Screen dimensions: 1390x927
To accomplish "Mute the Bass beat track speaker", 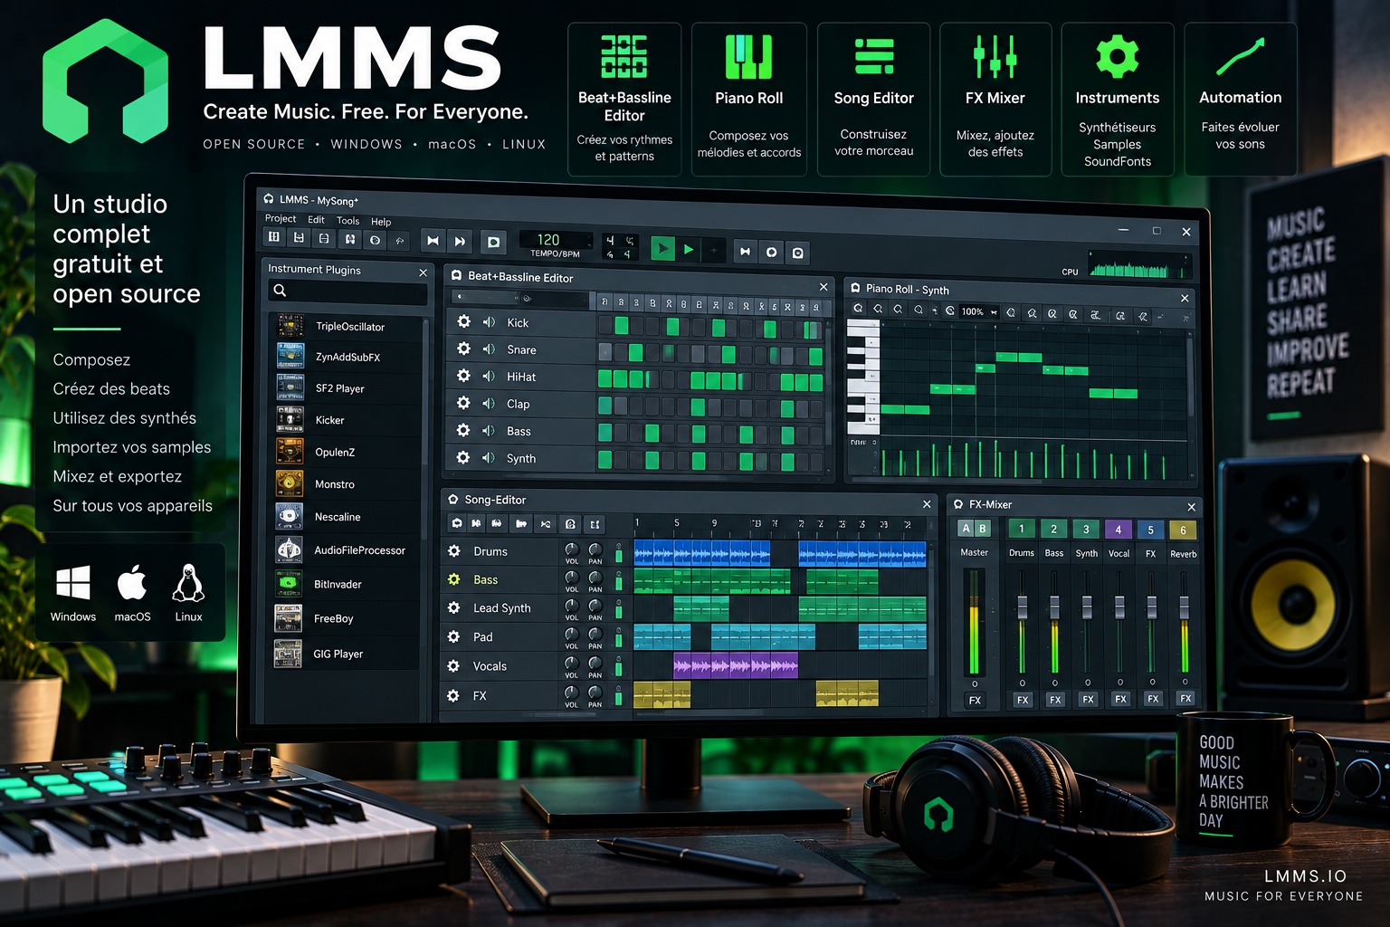I will [489, 431].
